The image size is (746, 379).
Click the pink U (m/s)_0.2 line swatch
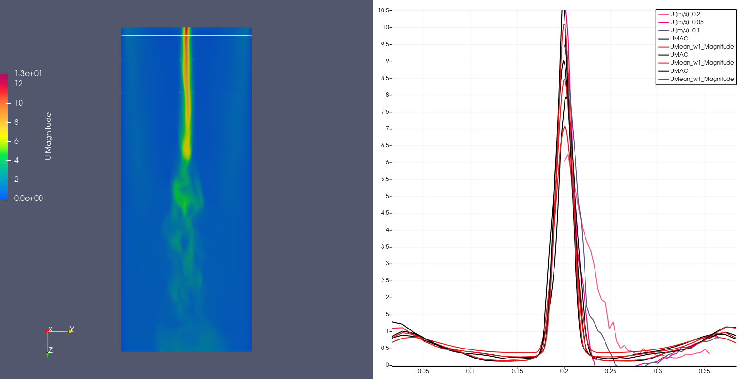click(x=663, y=14)
